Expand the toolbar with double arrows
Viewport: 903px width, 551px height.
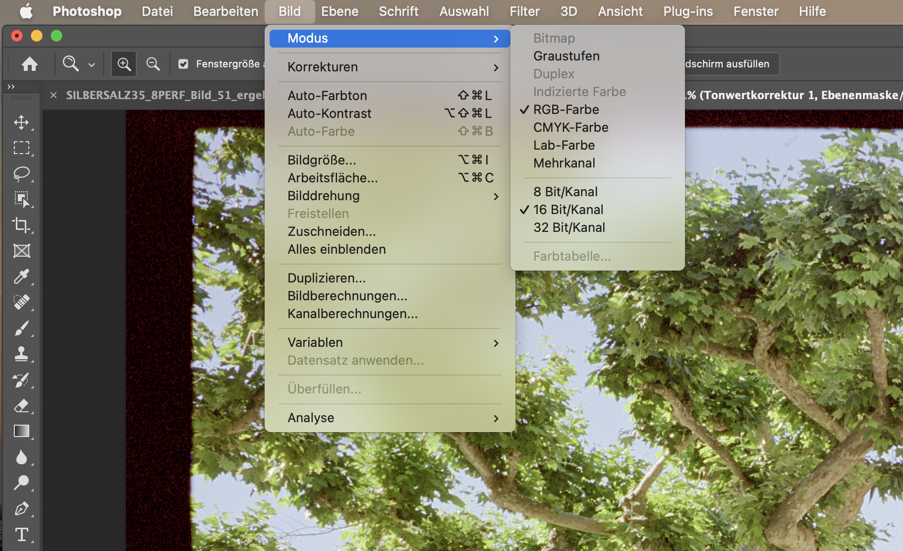pyautogui.click(x=11, y=87)
